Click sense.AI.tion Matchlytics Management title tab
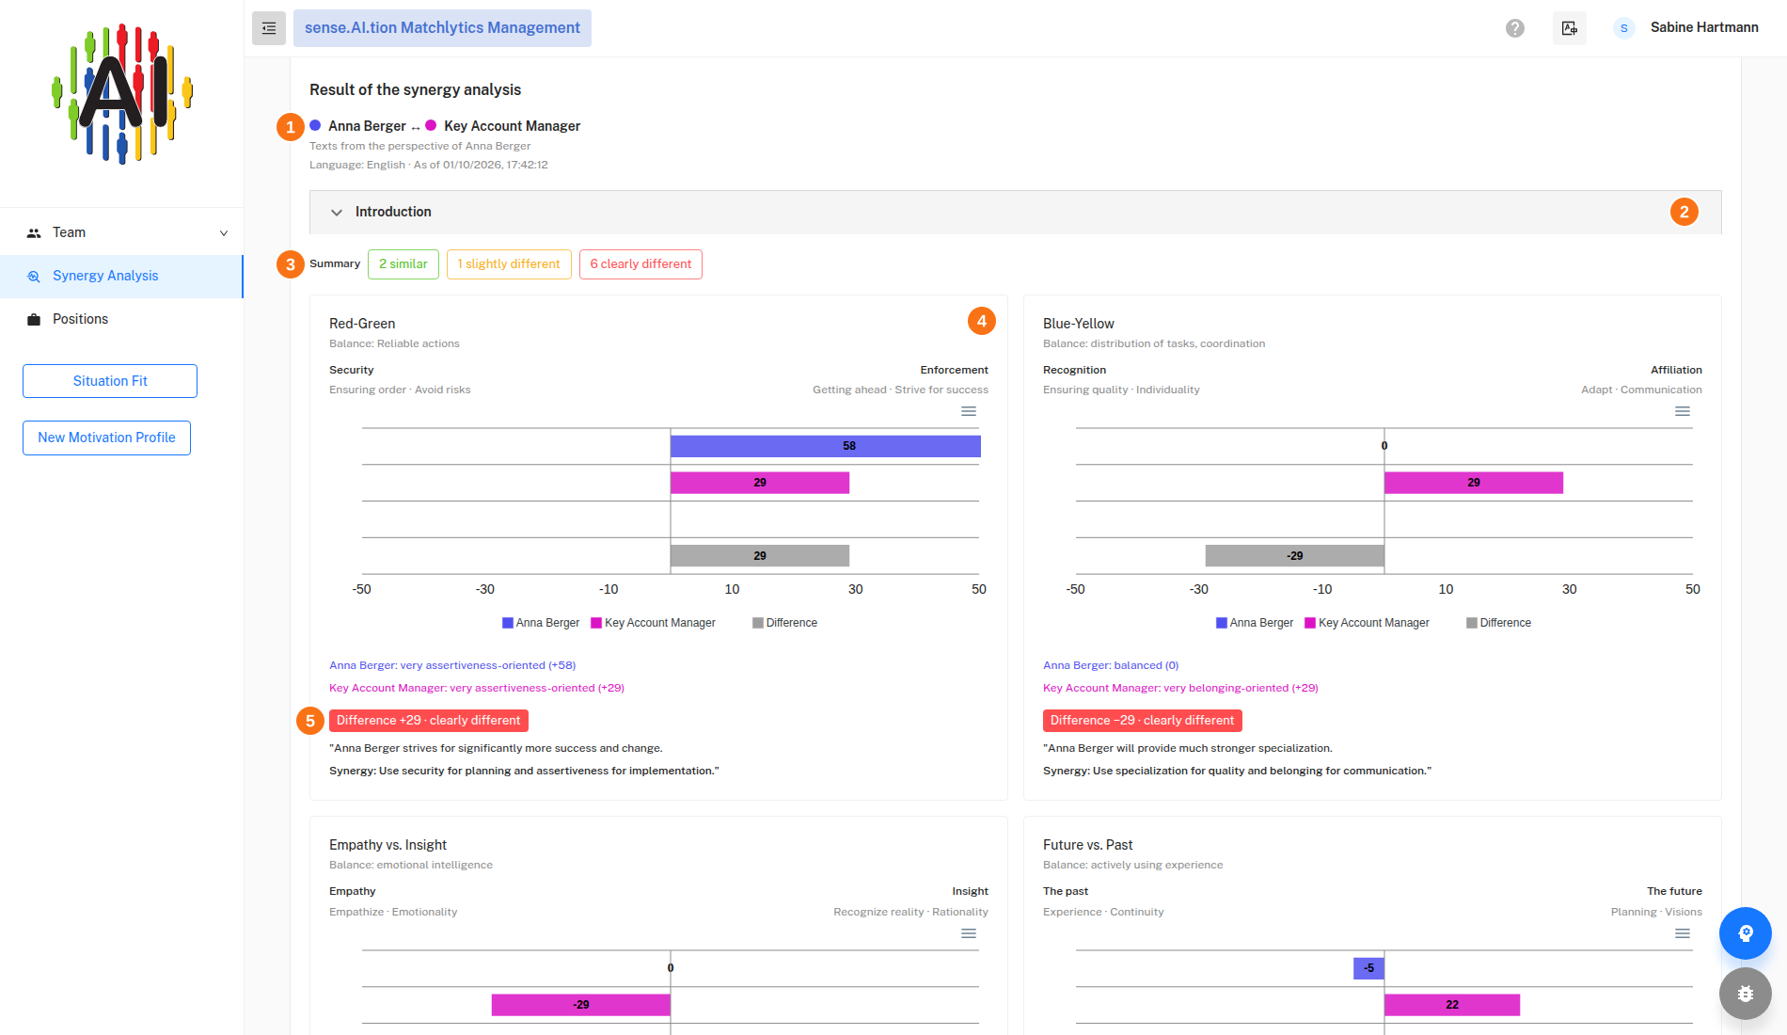Image resolution: width=1787 pixels, height=1035 pixels. pyautogui.click(x=442, y=28)
